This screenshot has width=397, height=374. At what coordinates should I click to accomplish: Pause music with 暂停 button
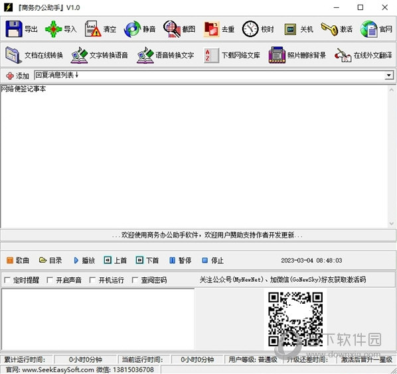pyautogui.click(x=181, y=261)
